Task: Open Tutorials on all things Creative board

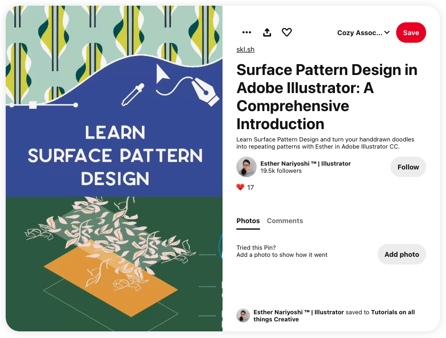Action: pos(334,316)
